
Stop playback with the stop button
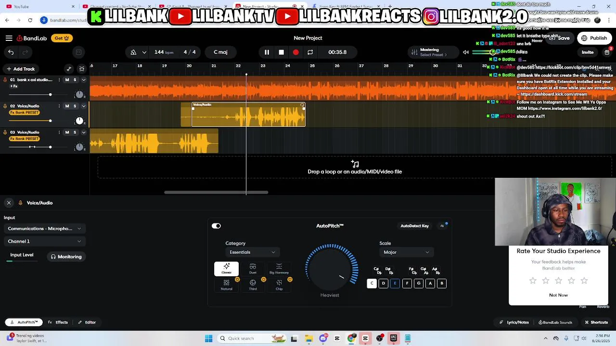[281, 52]
